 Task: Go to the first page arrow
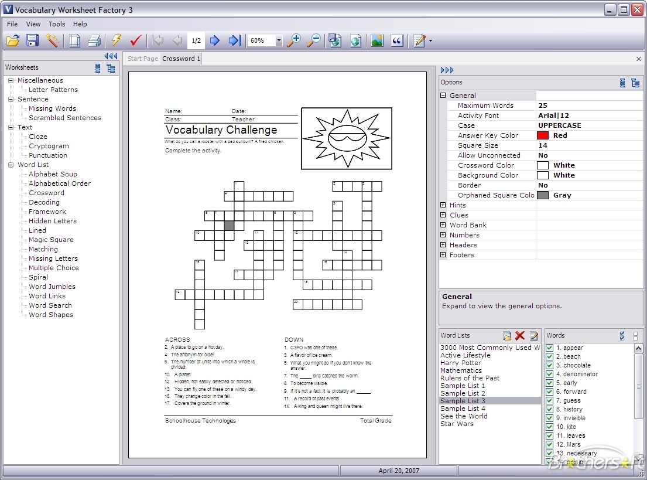(158, 40)
